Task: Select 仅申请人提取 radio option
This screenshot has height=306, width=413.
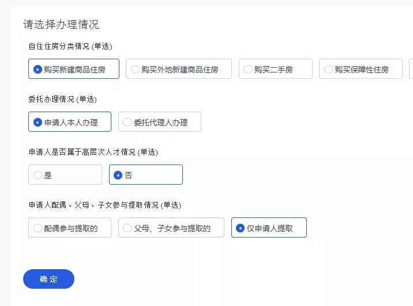Action: click(269, 228)
